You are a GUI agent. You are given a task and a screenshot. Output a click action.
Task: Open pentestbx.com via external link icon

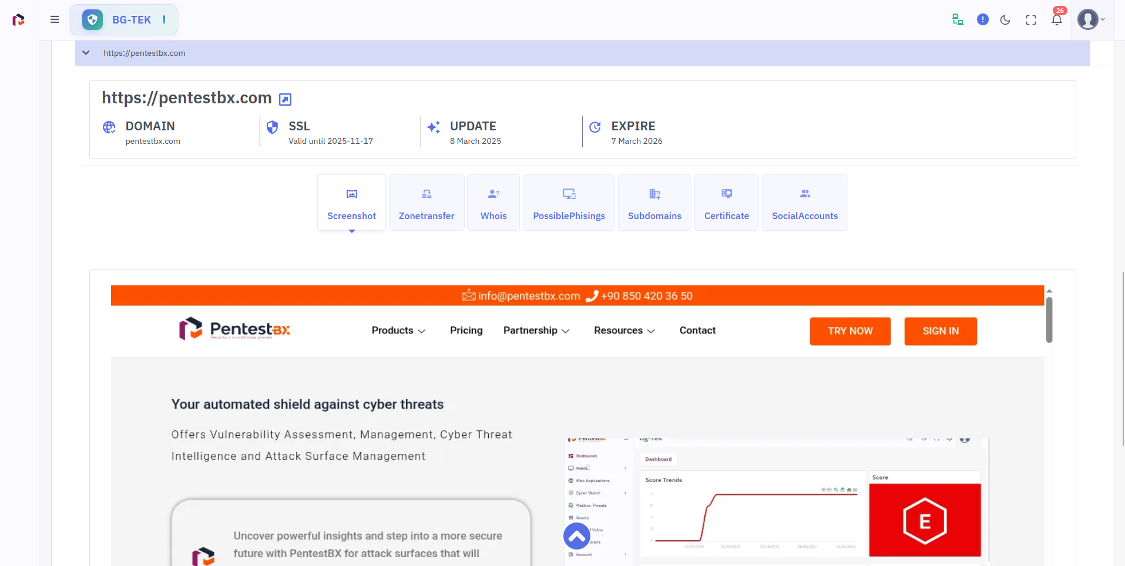point(285,99)
